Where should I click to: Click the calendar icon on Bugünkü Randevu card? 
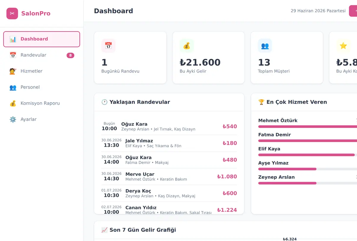tap(108, 46)
